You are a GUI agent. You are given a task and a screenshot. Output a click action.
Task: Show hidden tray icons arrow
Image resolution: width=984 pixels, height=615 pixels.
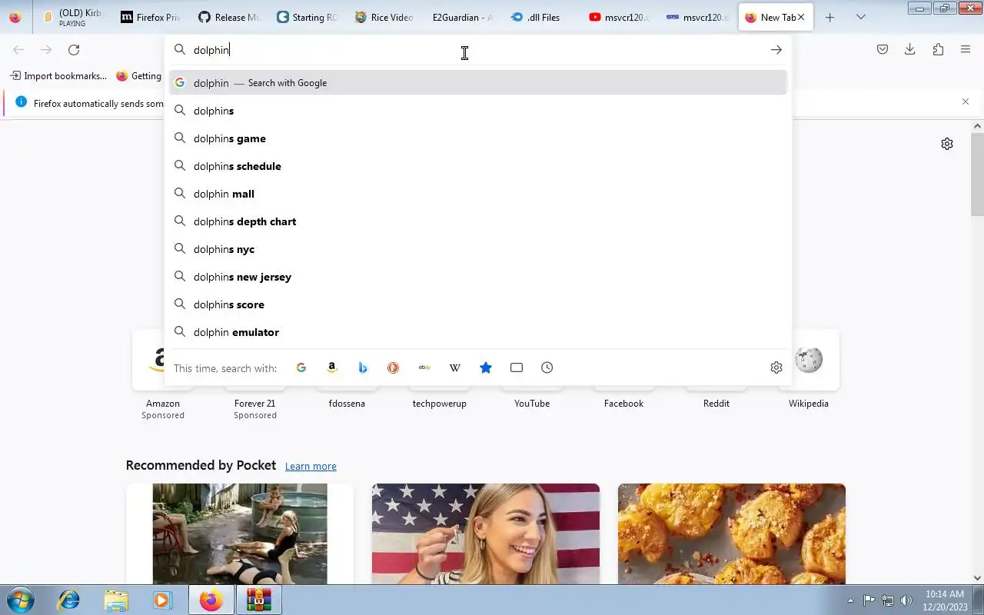[x=850, y=600]
